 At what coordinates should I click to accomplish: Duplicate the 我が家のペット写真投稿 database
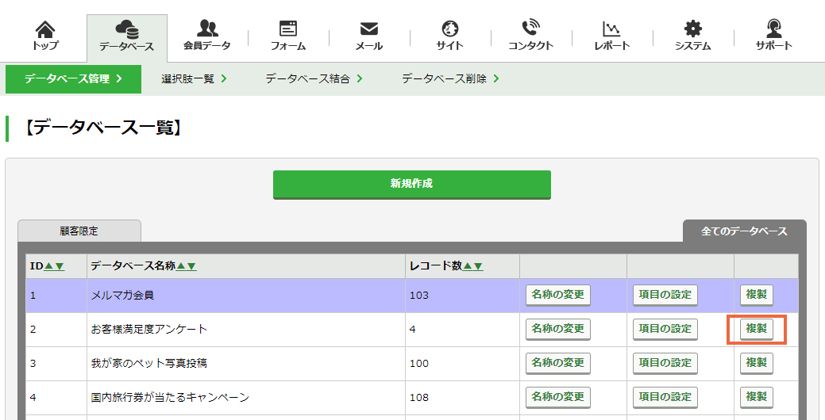coord(757,363)
